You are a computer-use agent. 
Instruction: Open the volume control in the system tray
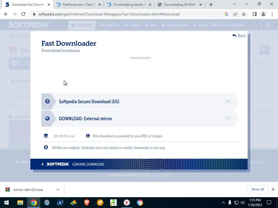243,203
